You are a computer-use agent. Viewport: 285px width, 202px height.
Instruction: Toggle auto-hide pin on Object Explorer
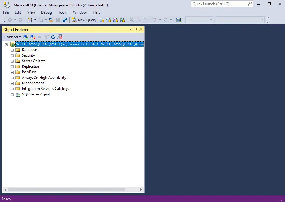click(x=136, y=29)
